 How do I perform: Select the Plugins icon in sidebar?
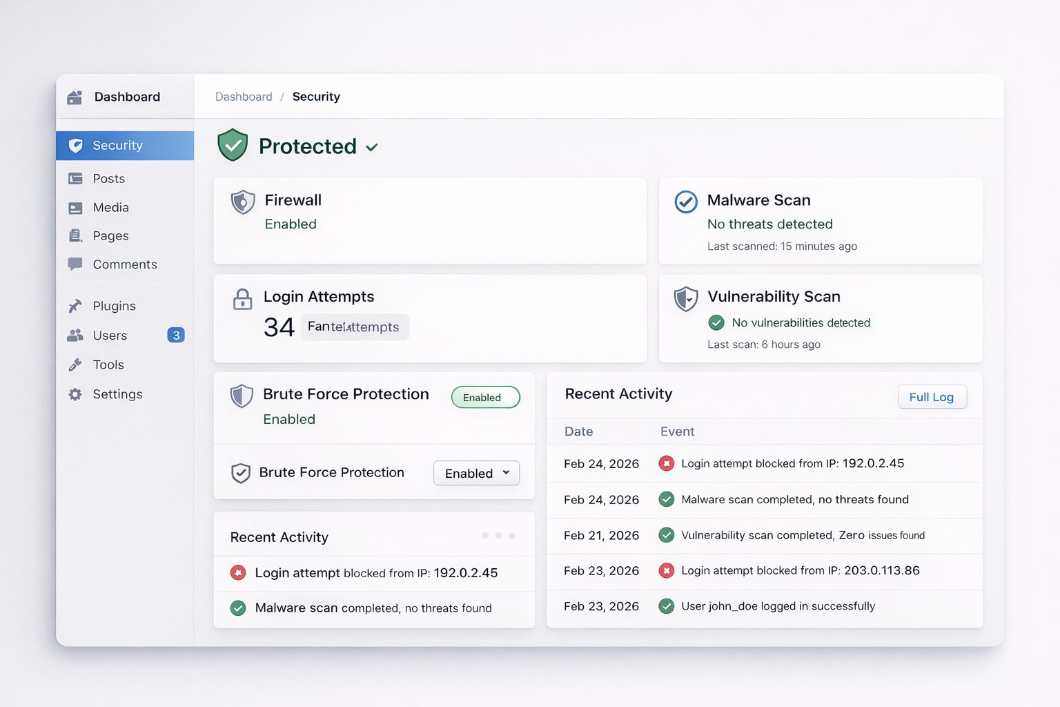pos(75,306)
